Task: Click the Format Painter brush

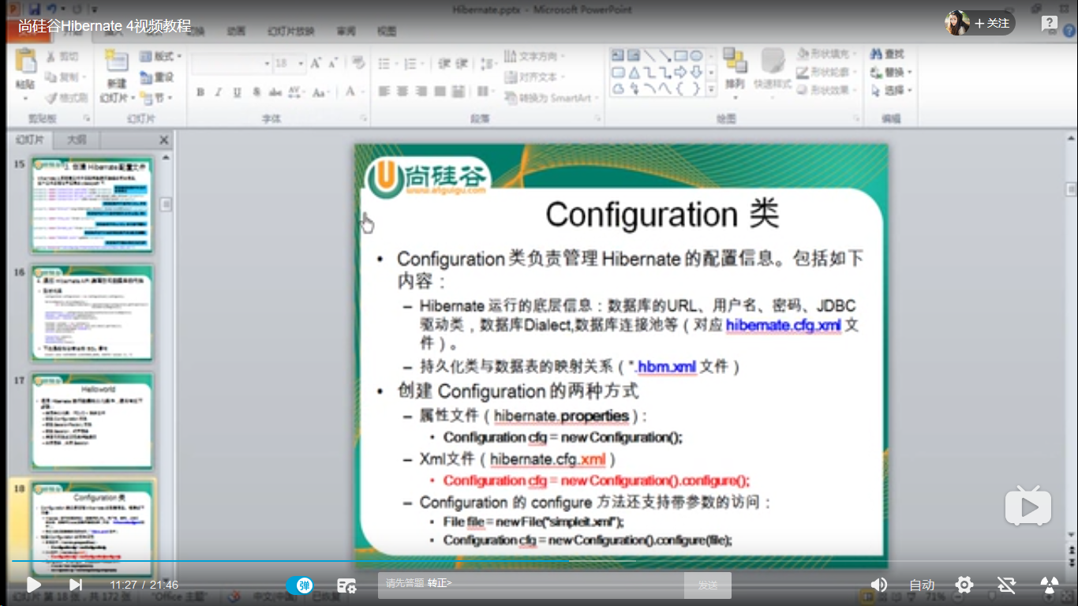Action: (x=65, y=98)
